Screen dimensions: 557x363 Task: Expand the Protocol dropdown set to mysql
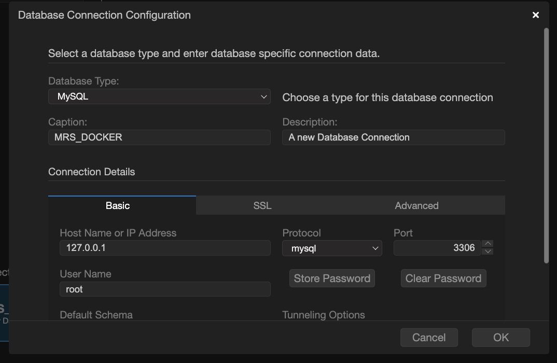tap(332, 248)
